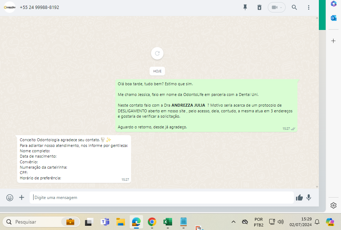The width and height of the screenshot is (341, 230).
Task: Click the cloud sync off tray icon
Action: 245,222
